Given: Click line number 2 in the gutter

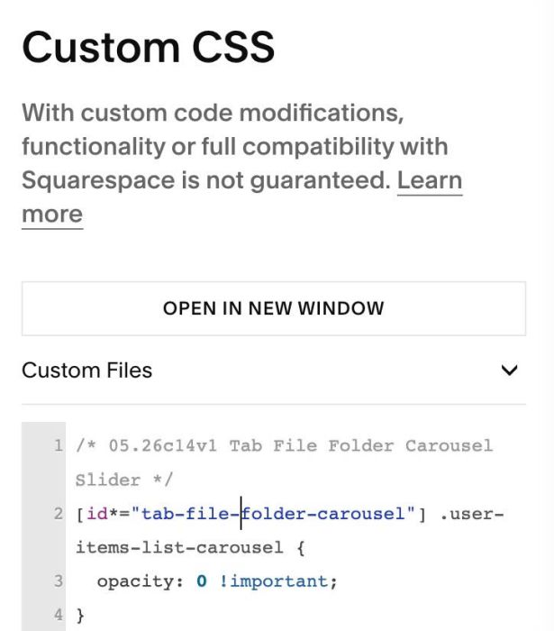Looking at the screenshot, I should (59, 514).
